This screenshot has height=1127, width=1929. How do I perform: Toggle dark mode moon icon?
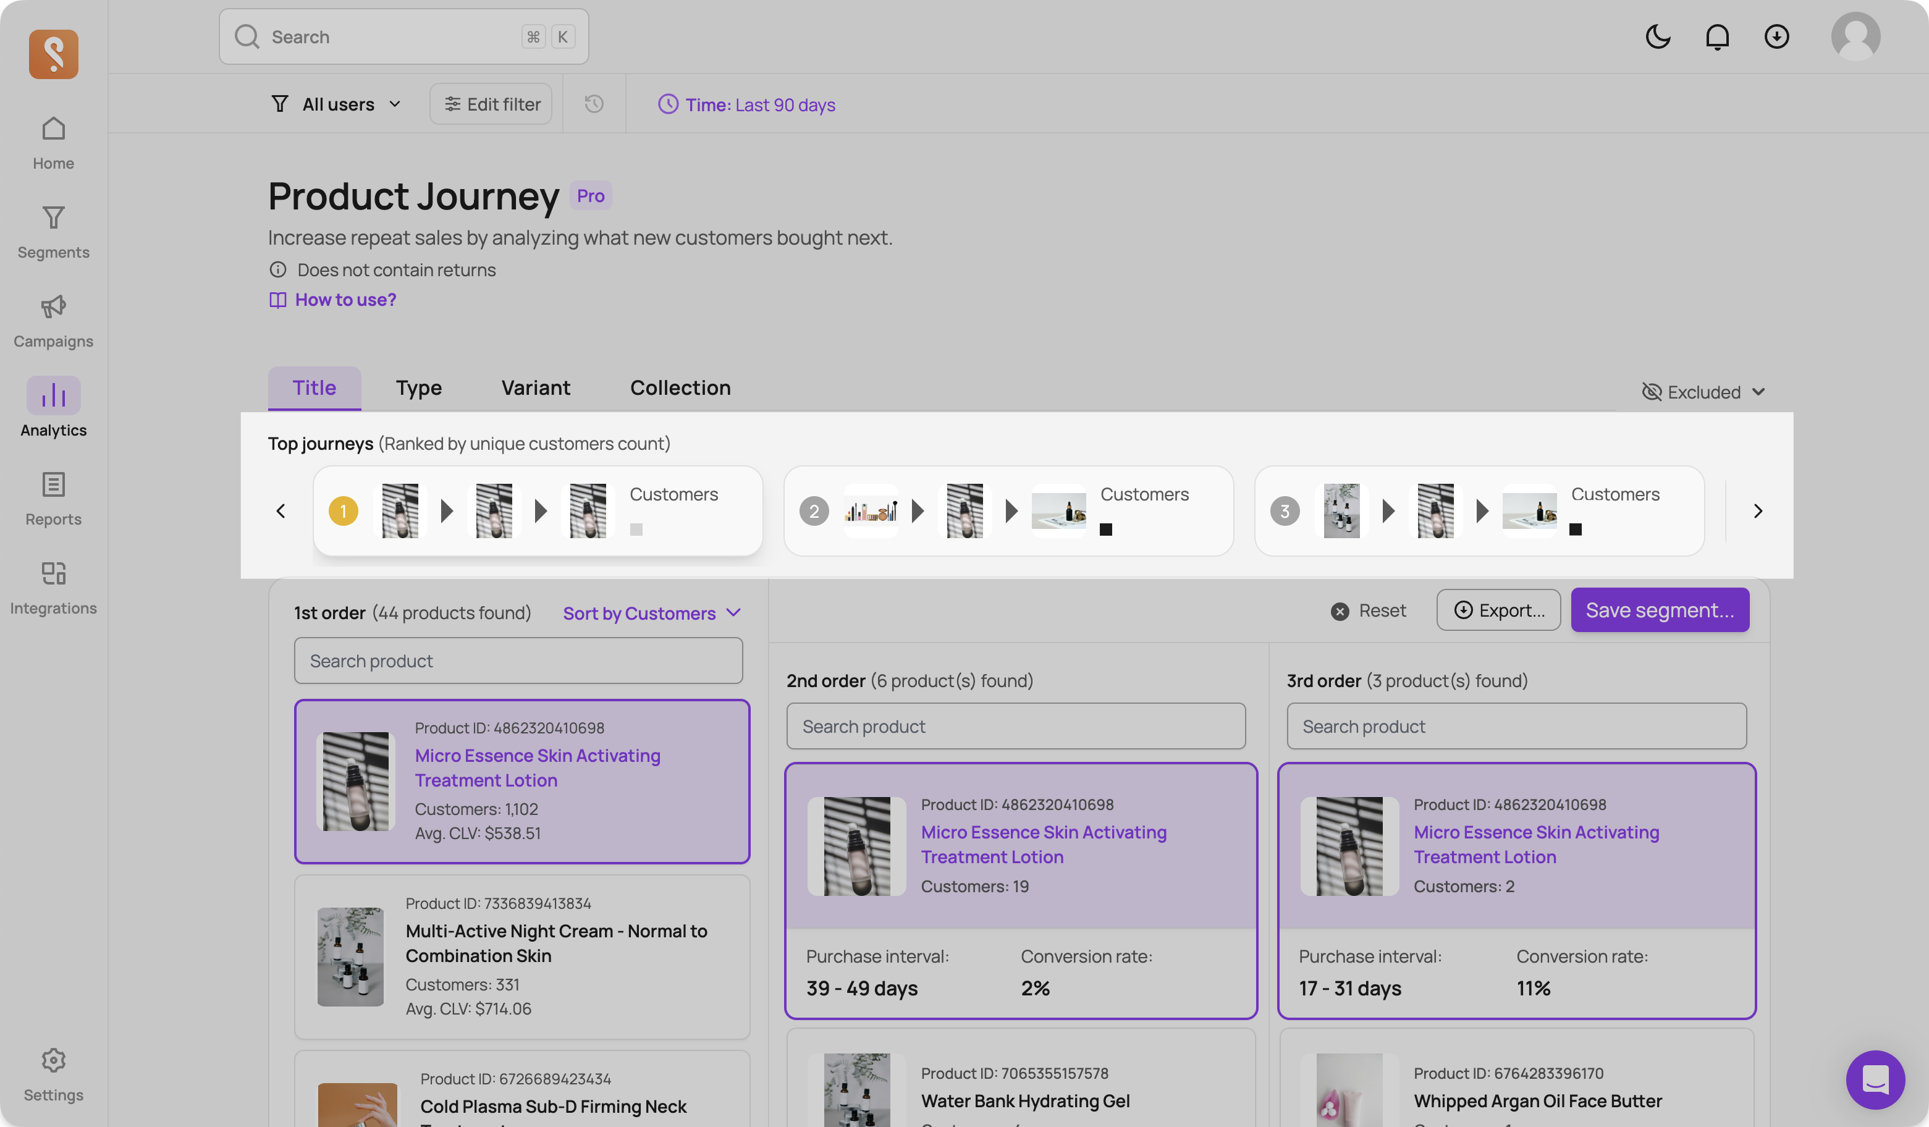pos(1657,36)
